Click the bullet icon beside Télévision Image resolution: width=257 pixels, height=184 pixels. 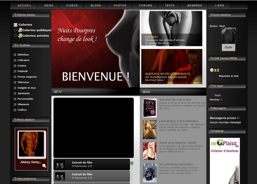tap(15, 83)
